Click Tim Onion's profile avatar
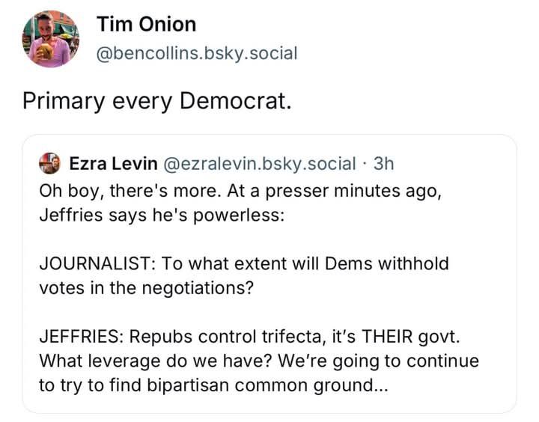This screenshot has height=422, width=539. coord(51,39)
